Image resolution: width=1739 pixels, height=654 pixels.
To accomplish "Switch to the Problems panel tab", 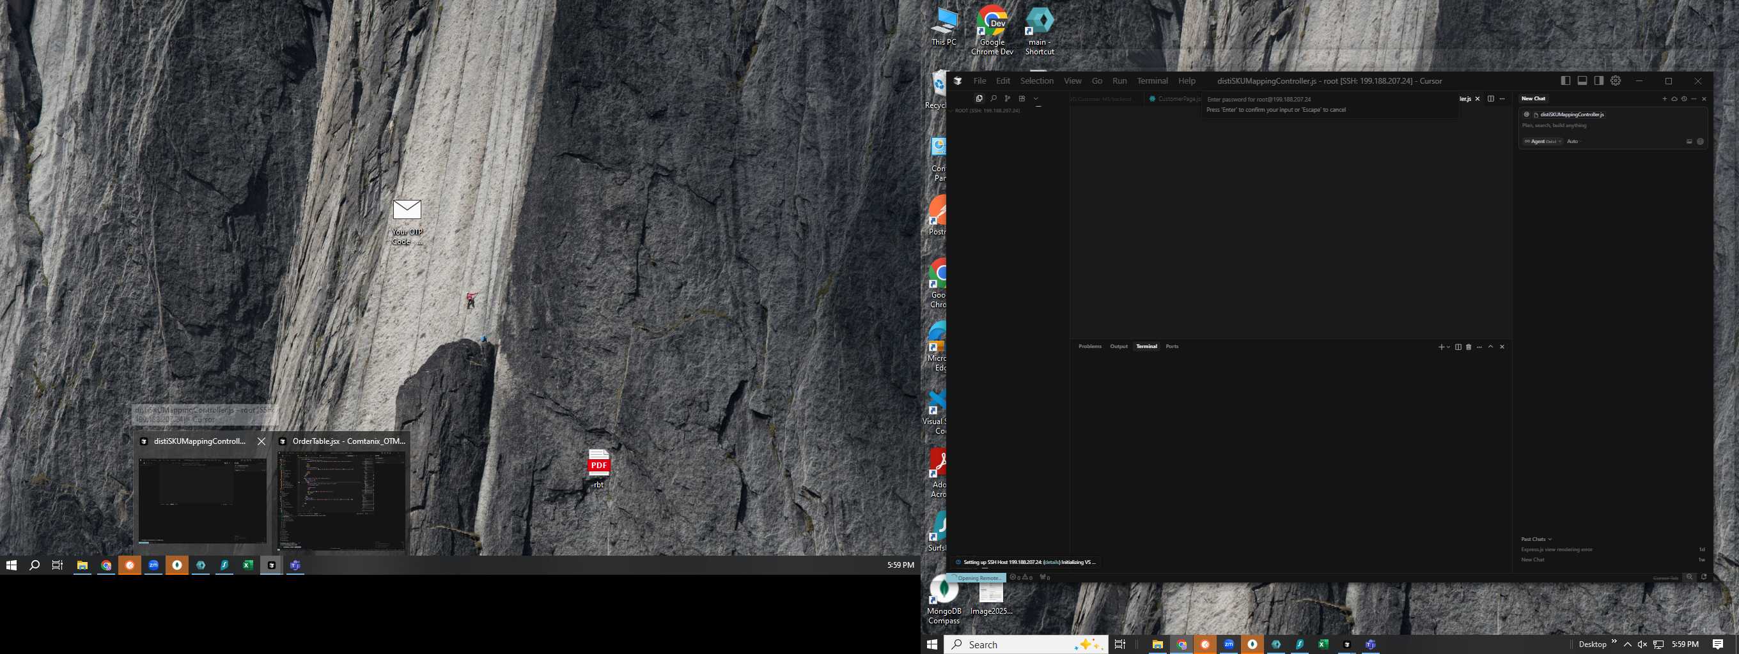I will (x=1089, y=347).
